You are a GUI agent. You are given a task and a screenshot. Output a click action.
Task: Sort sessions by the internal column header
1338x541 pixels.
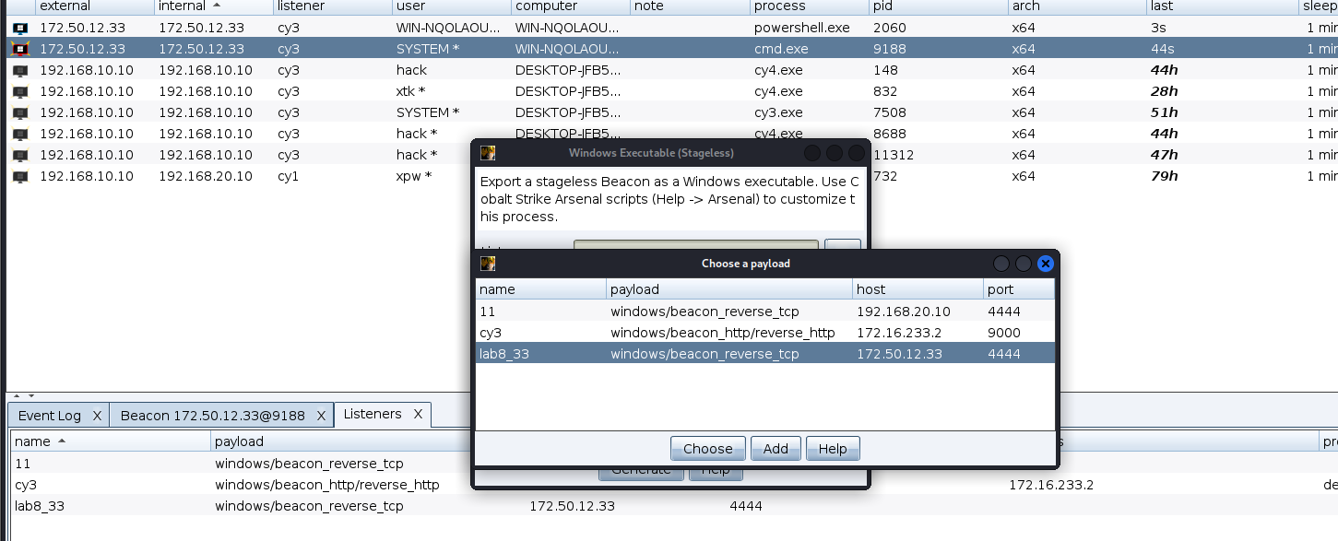(x=189, y=6)
